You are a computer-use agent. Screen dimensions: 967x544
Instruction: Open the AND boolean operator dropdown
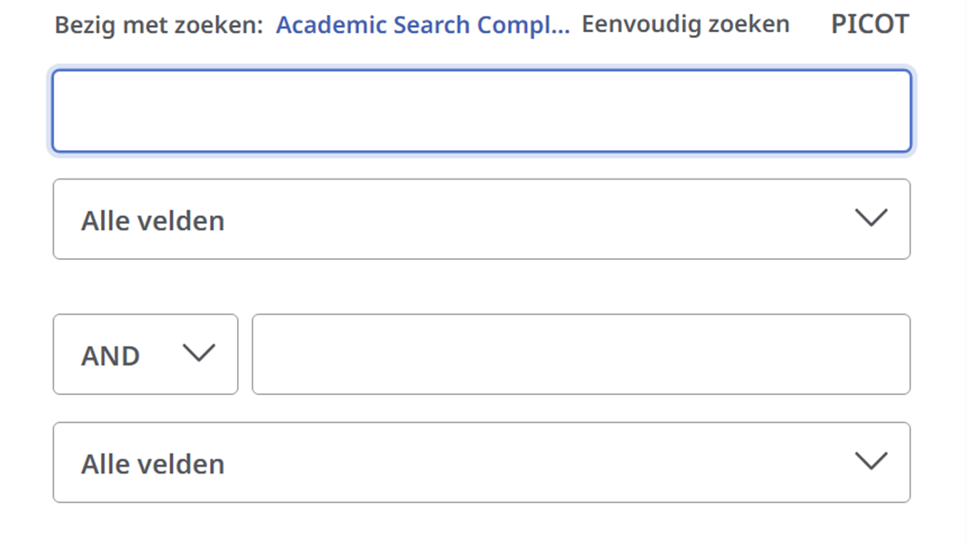click(x=145, y=354)
